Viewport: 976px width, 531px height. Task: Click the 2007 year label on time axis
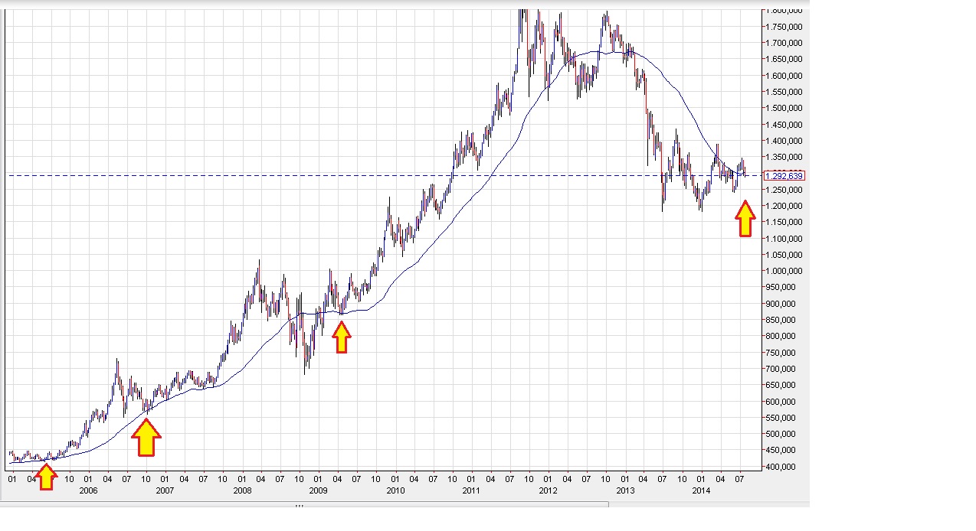click(165, 490)
